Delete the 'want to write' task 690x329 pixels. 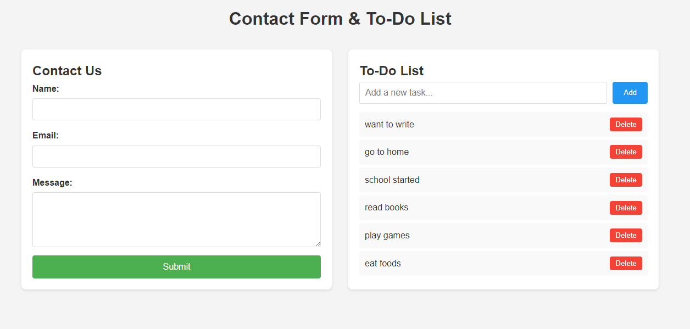point(626,125)
